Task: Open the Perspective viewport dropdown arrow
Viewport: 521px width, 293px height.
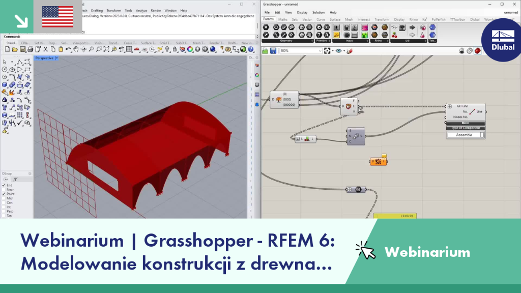Action: click(57, 58)
